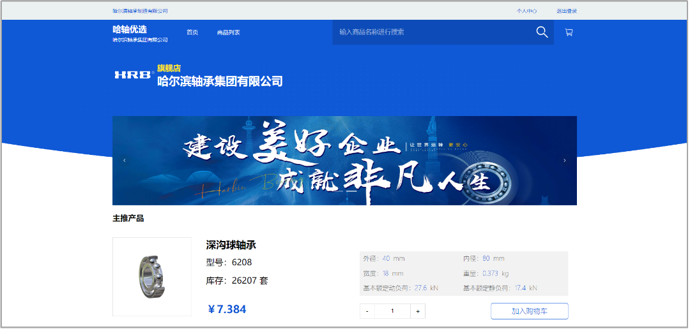Increase quantity with plus button
The height and width of the screenshot is (329, 690).
click(418, 311)
